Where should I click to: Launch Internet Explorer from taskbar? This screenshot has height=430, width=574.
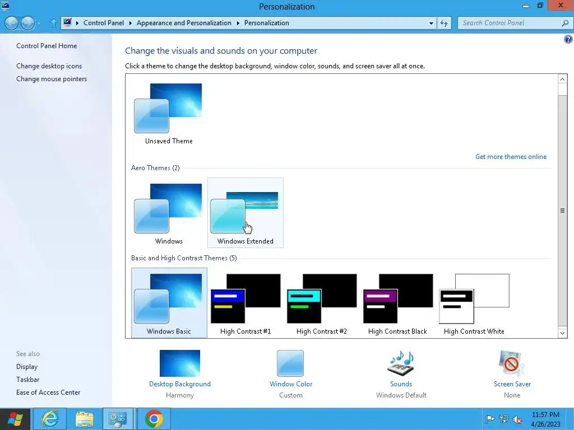(49, 419)
